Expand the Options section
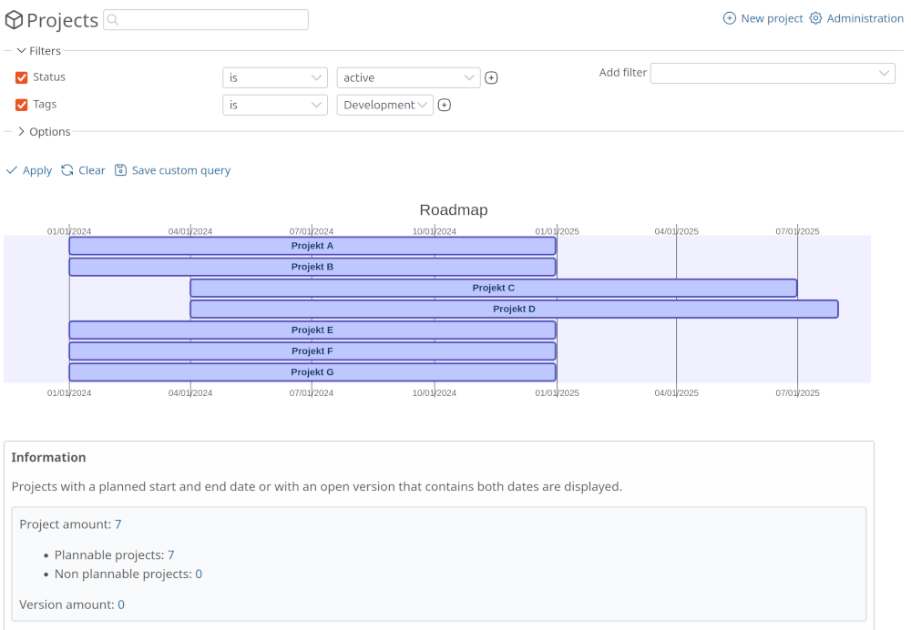This screenshot has width=911, height=630. pos(20,131)
